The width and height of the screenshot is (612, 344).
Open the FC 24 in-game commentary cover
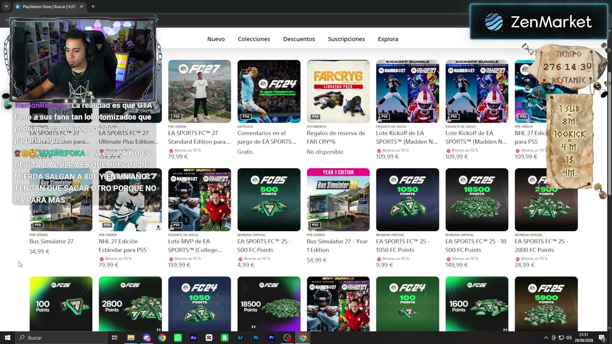click(x=269, y=91)
